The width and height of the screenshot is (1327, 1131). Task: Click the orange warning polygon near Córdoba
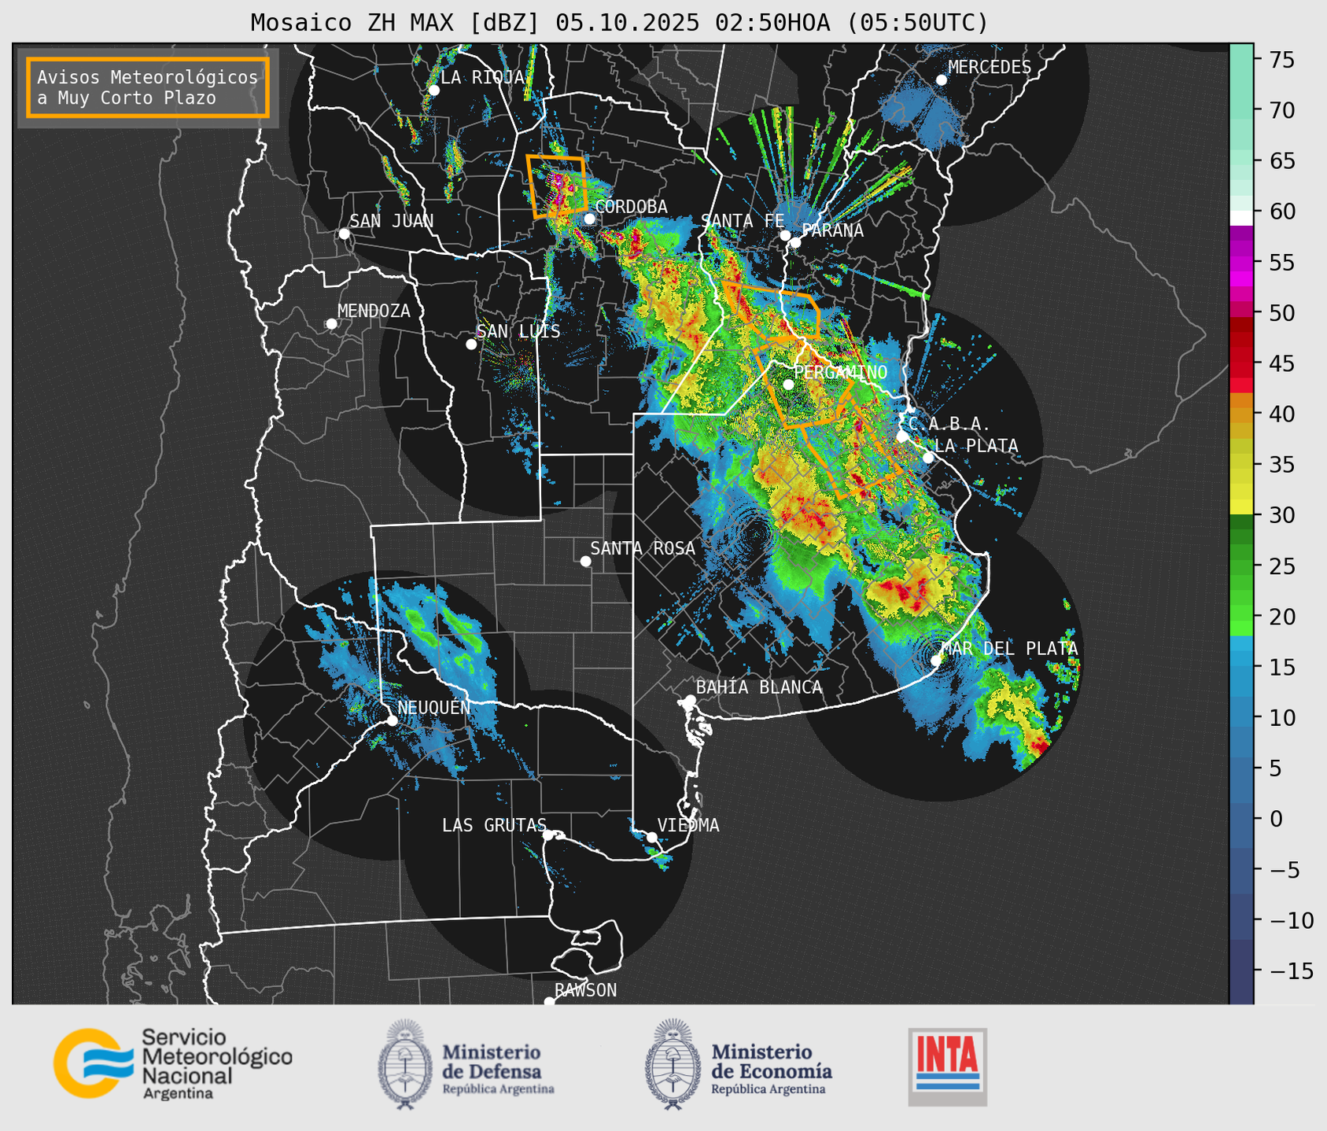click(557, 186)
